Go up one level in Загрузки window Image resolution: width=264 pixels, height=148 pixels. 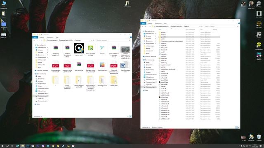point(42,40)
